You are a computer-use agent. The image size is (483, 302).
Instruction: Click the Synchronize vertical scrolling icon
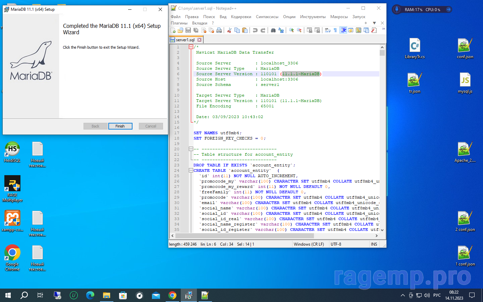310,30
